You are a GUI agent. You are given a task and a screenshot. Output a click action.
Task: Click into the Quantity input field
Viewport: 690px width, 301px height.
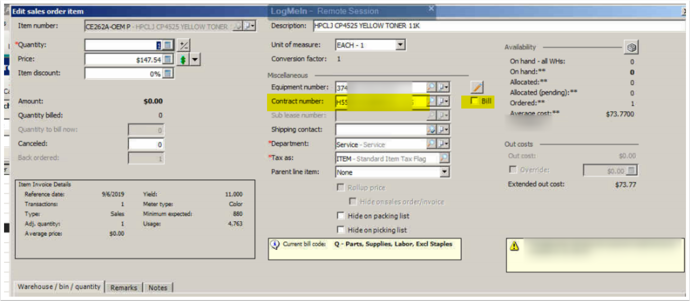(x=124, y=45)
